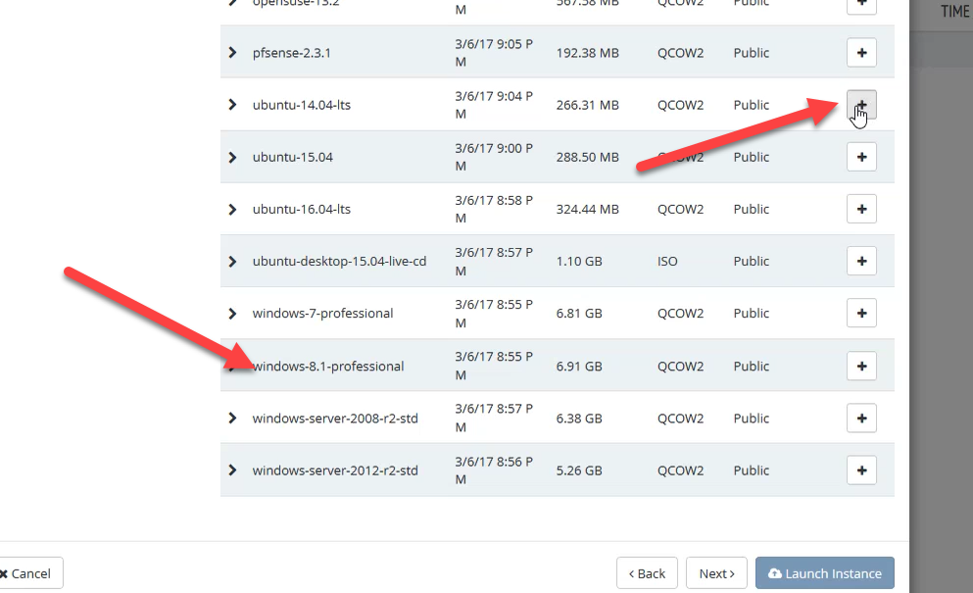973x593 pixels.
Task: Click plus button for windows-8.1-professional
Action: click(861, 366)
